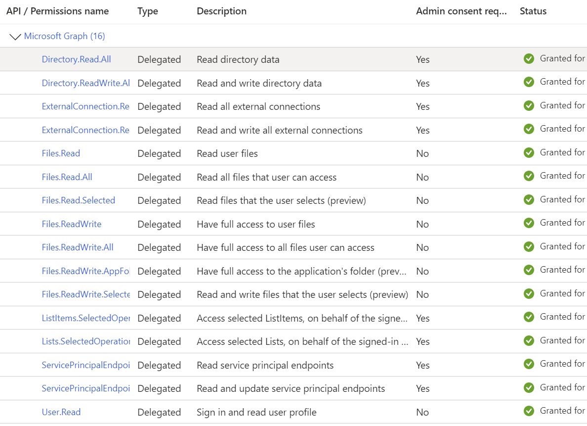Open the Files.ReadWrite.Selected permission link
587x426 pixels.
(x=86, y=294)
